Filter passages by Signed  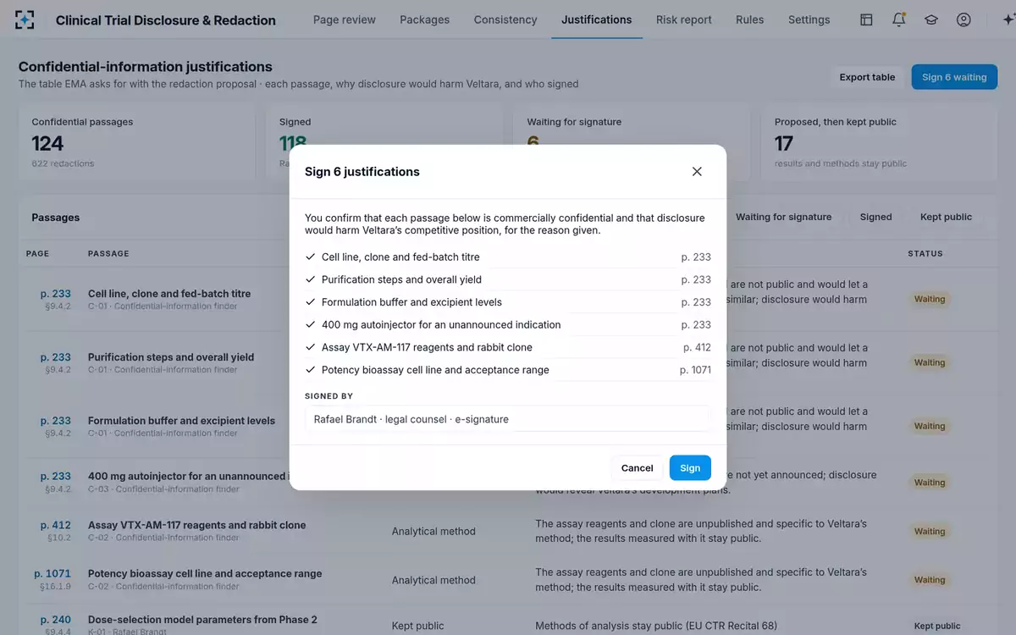(x=875, y=217)
